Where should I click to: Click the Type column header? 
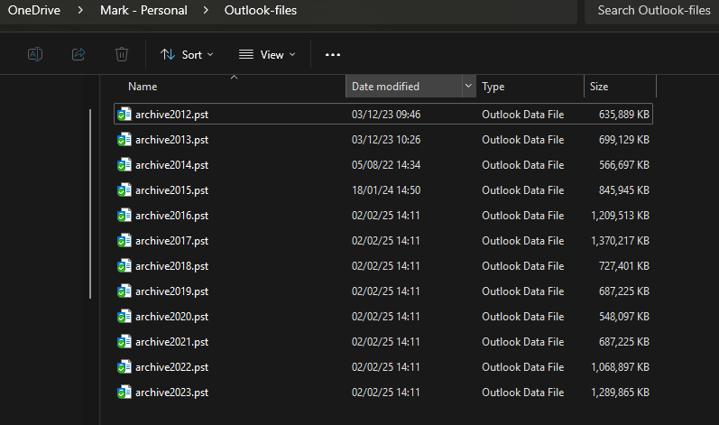click(493, 87)
